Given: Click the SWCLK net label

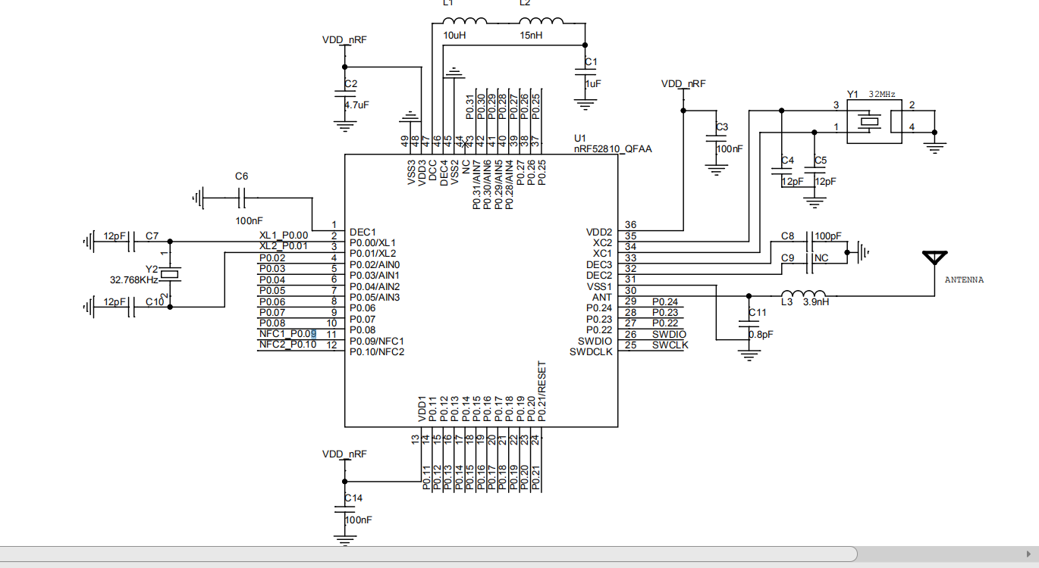Looking at the screenshot, I should coord(670,345).
